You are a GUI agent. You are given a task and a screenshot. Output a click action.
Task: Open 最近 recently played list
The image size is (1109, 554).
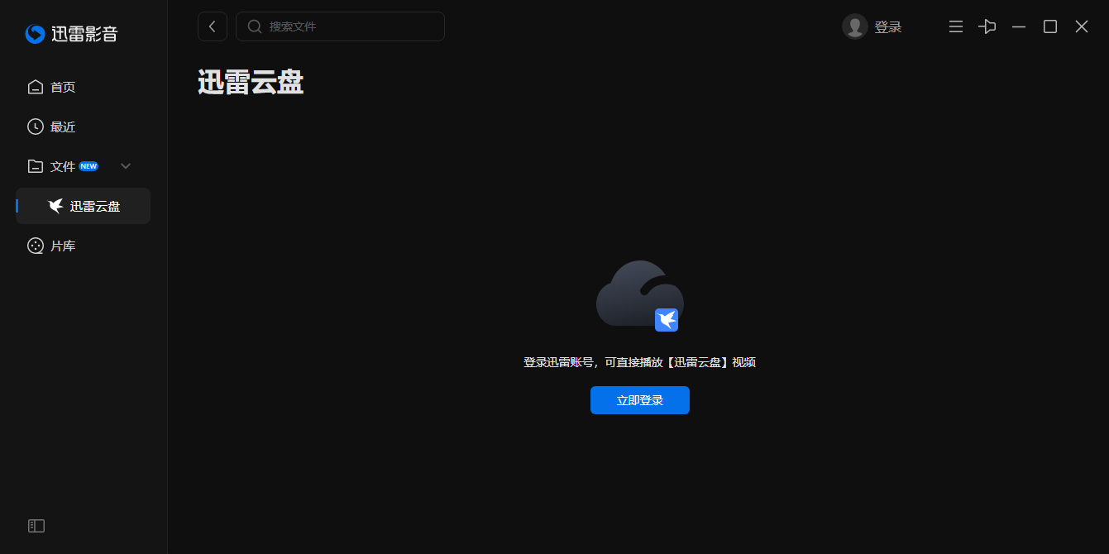[64, 126]
